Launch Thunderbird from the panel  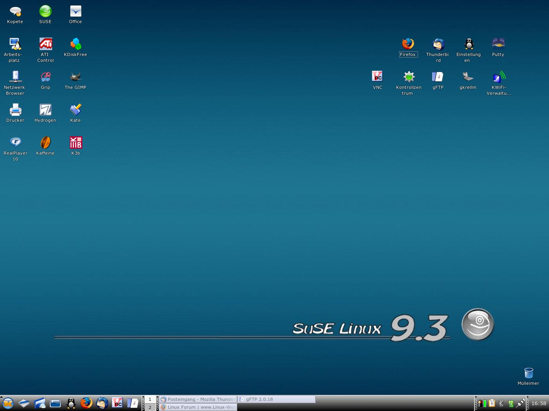pyautogui.click(x=102, y=403)
